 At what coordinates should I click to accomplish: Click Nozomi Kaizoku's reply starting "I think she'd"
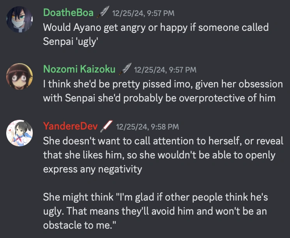click(163, 91)
